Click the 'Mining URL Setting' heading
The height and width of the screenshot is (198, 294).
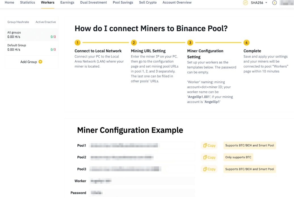[x=148, y=51]
